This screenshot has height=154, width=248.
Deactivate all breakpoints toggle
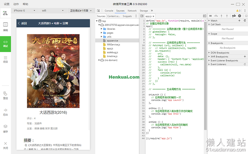(x=234, y=16)
